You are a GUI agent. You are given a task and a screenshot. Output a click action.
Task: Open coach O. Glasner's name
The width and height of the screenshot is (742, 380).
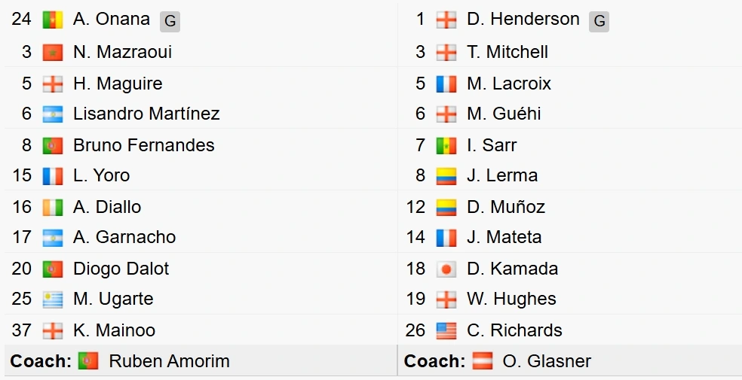pyautogui.click(x=547, y=362)
